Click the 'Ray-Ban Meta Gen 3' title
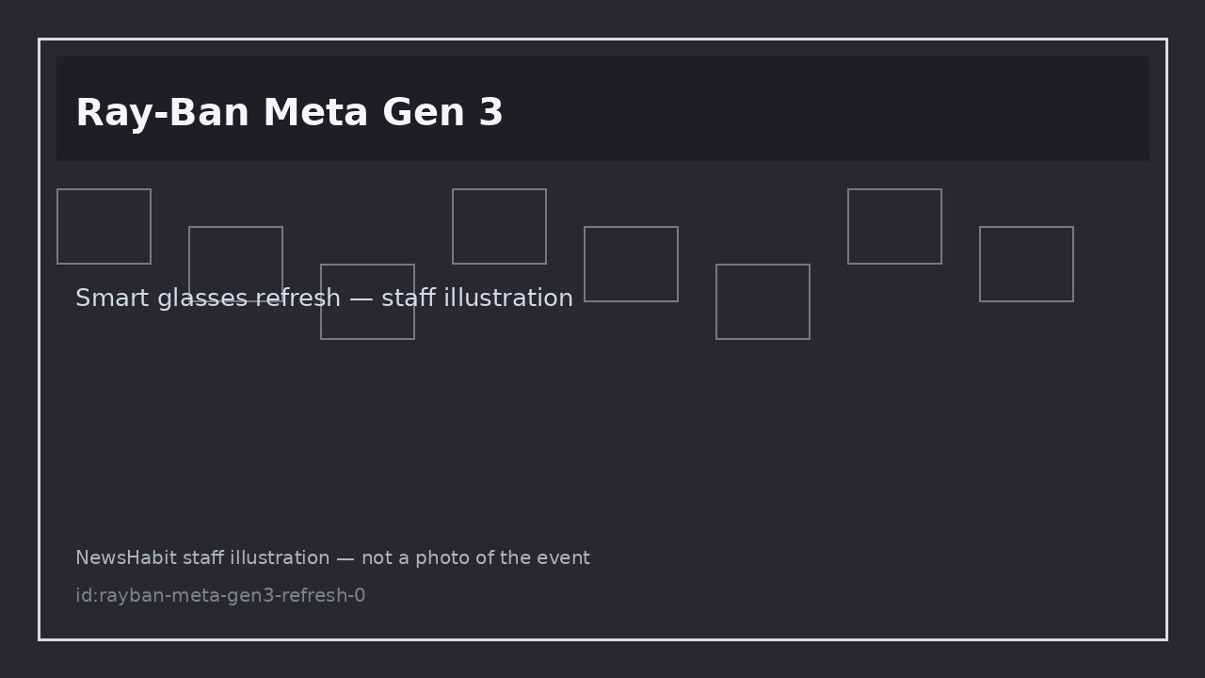The image size is (1205, 678). pyautogui.click(x=289, y=114)
